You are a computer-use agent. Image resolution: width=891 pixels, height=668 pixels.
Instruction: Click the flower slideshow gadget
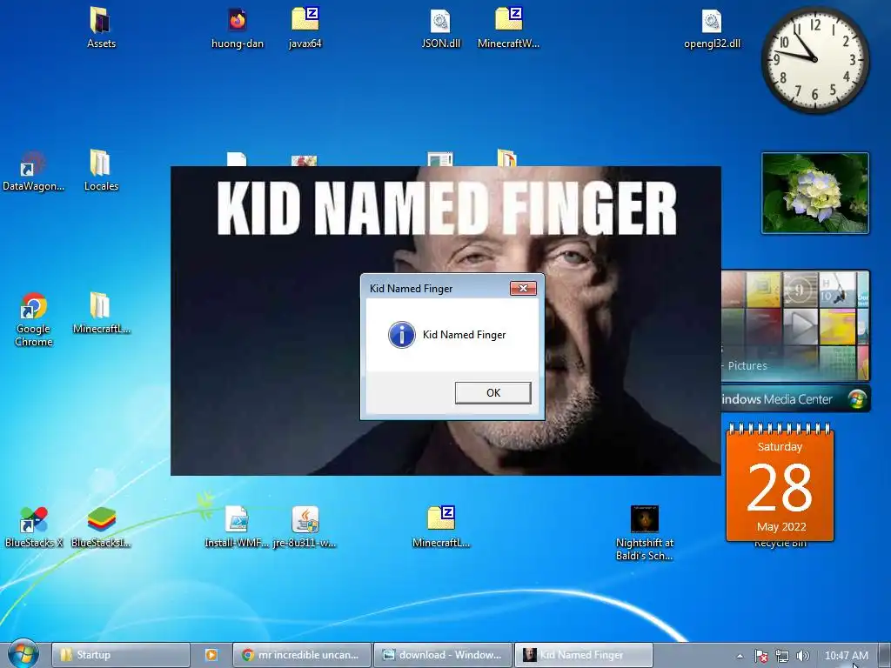[x=814, y=193]
